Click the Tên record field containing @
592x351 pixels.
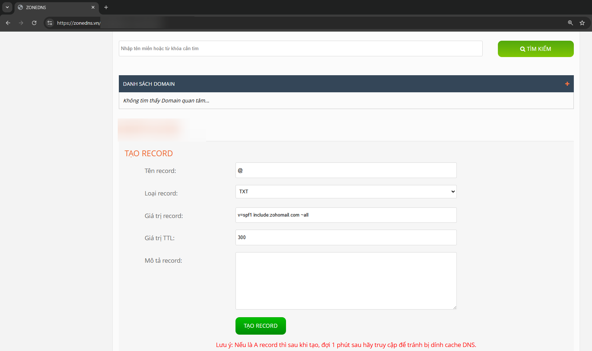coord(346,170)
